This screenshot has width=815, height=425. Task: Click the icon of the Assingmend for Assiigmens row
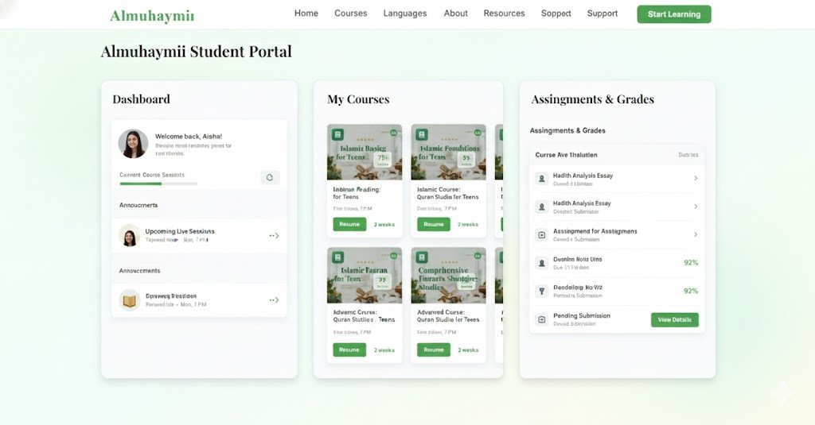[541, 235]
